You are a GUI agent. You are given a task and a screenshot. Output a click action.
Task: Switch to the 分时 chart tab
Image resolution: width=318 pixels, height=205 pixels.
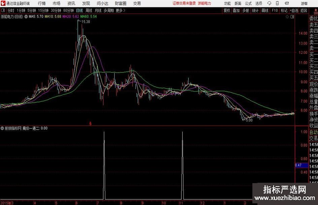(11, 10)
